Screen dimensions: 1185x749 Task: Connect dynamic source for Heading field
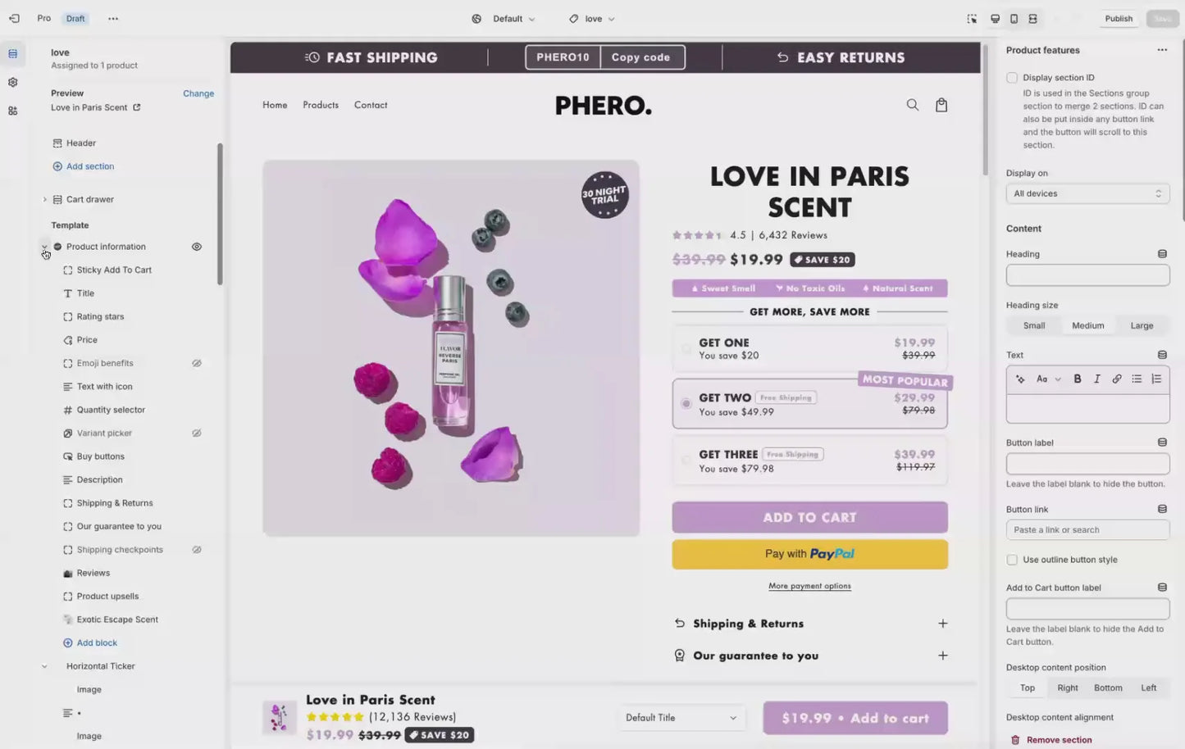(1161, 254)
